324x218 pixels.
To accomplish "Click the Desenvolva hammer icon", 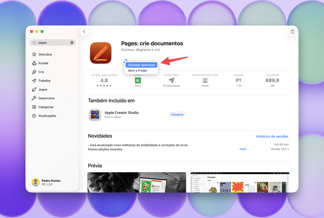I will [x=34, y=98].
